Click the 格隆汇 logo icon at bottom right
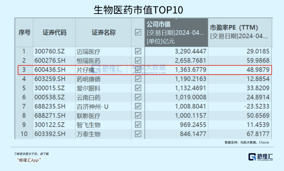 pos(252,157)
